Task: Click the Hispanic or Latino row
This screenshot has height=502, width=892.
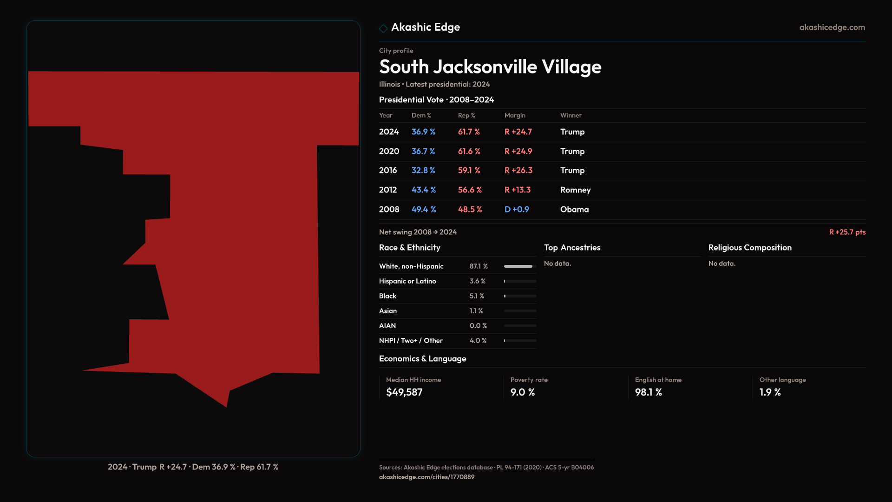Action: [x=407, y=281]
